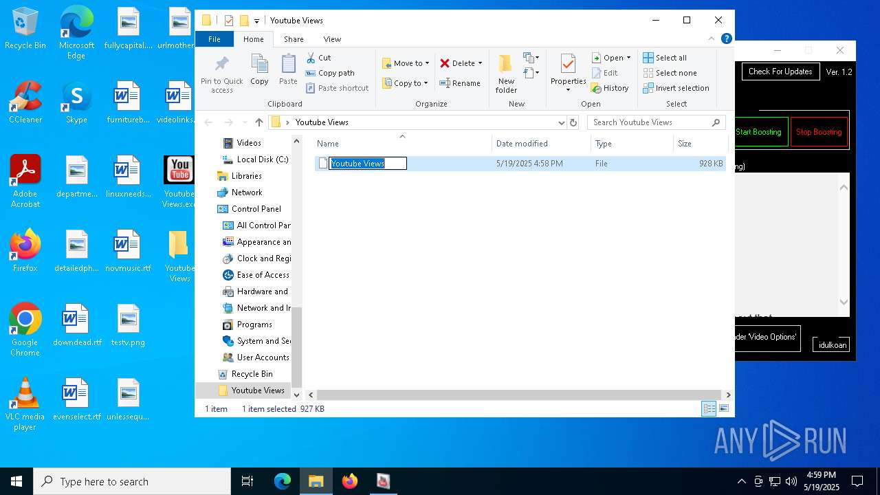Click Stop Boosting in booster window

(819, 132)
